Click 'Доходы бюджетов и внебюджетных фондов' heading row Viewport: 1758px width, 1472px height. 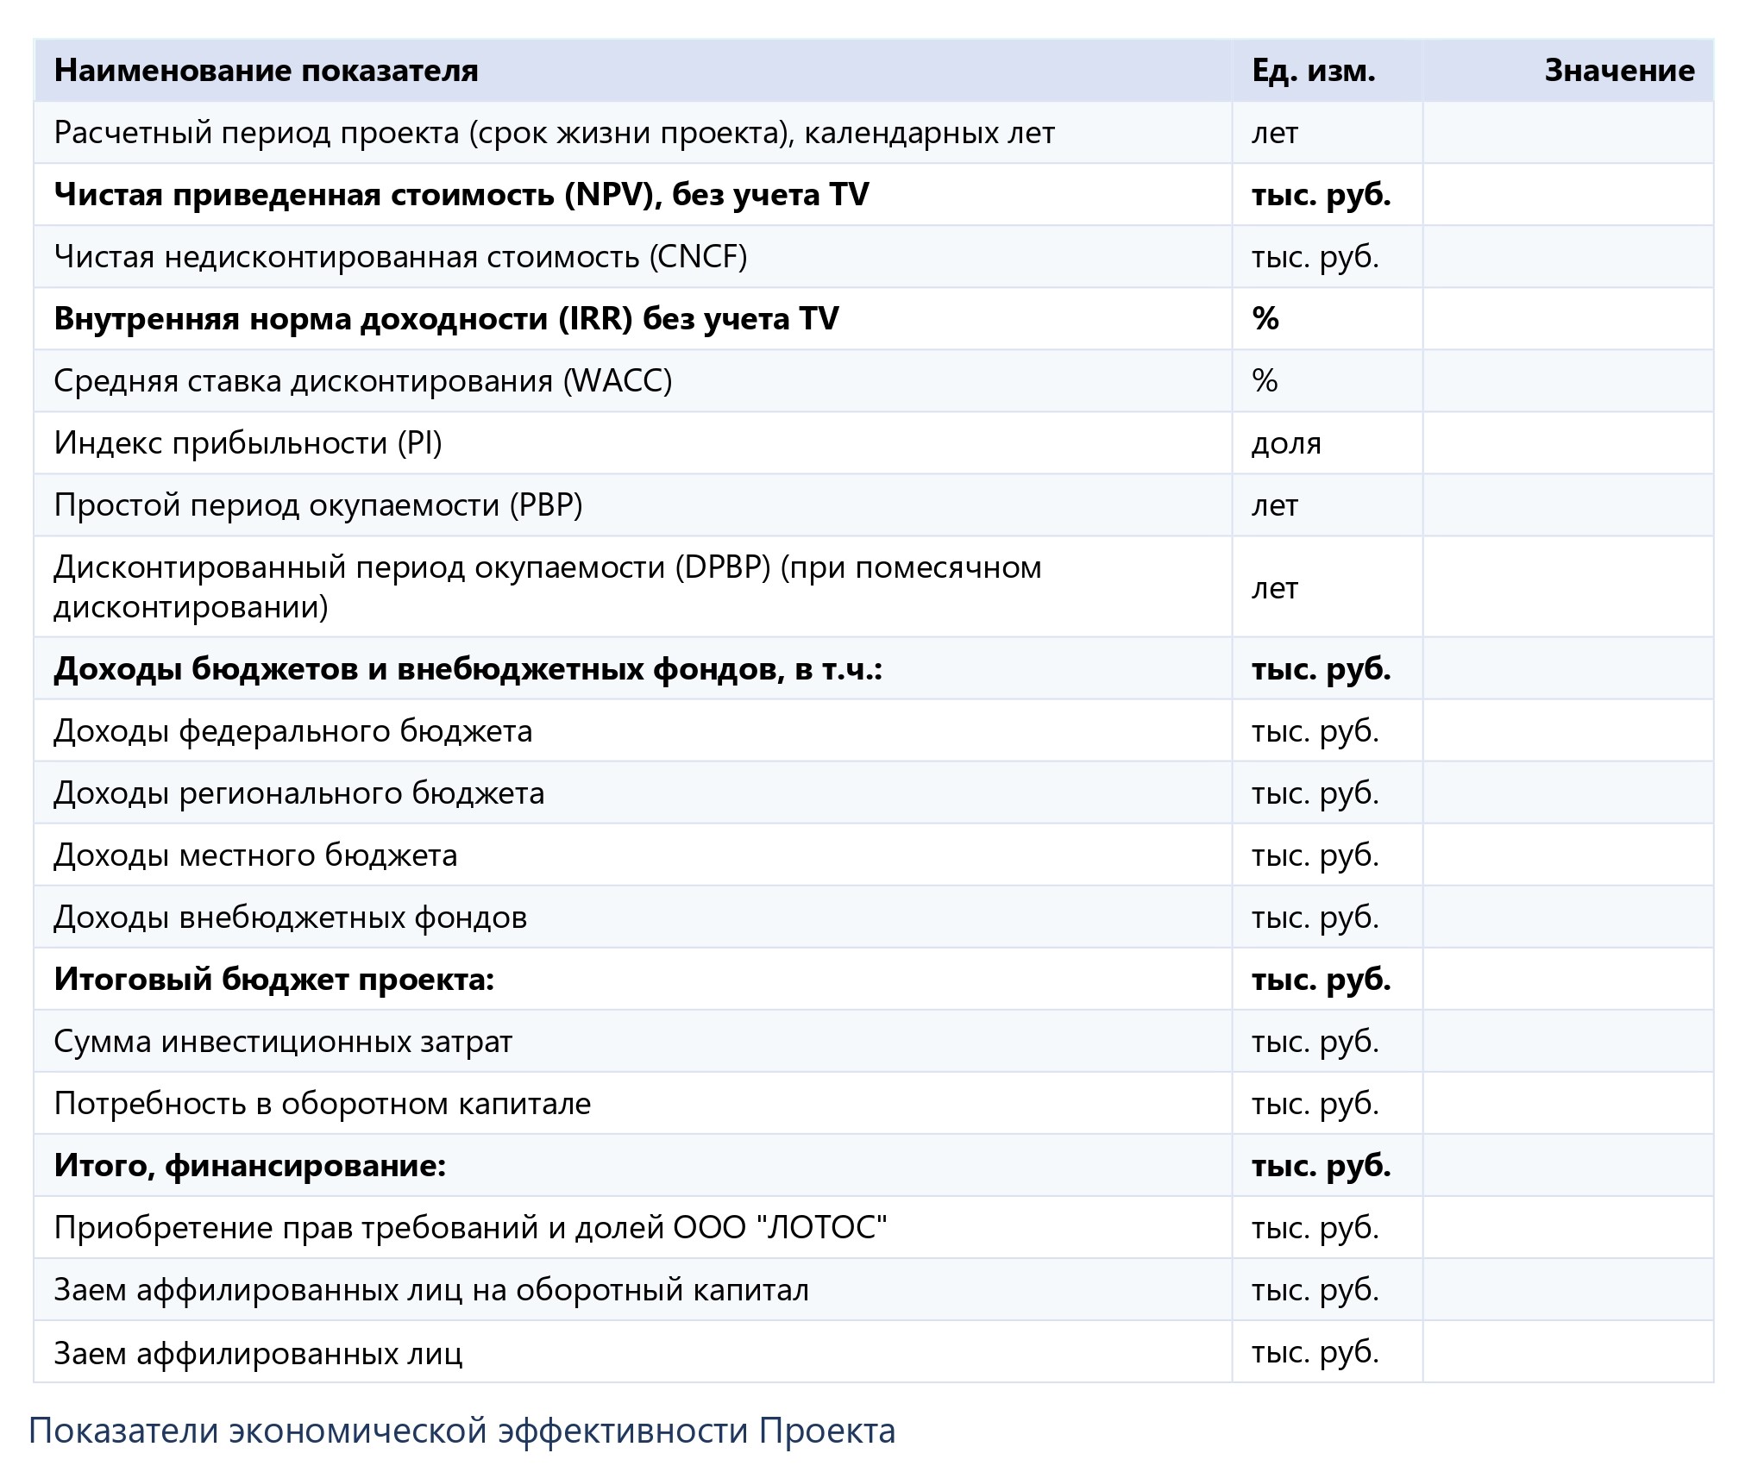point(468,669)
